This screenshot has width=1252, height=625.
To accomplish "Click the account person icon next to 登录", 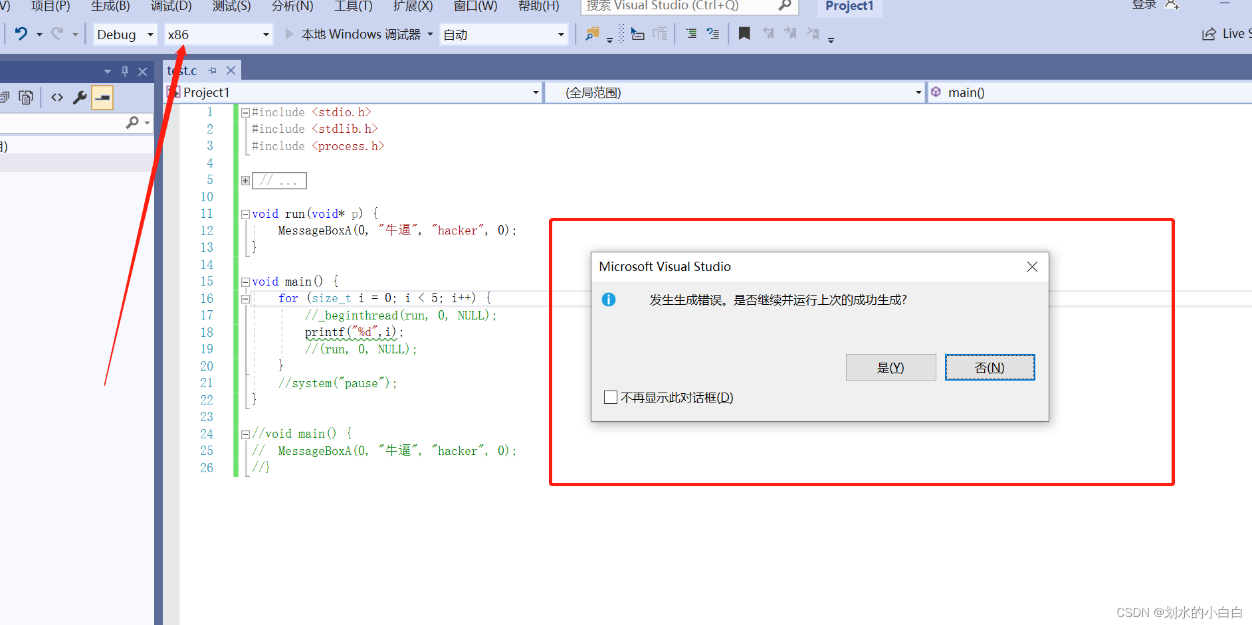I will (x=1172, y=5).
